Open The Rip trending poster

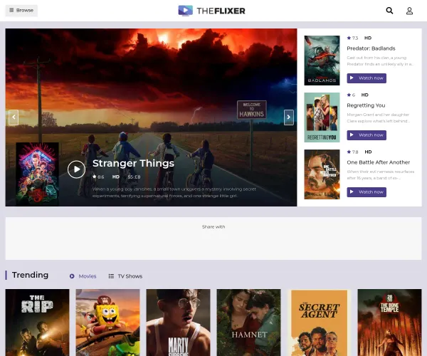coord(37,323)
